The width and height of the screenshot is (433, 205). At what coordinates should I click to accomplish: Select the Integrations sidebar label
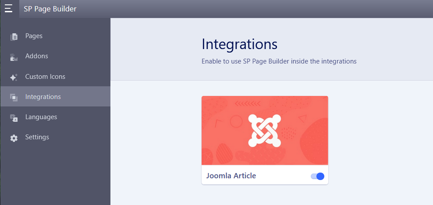pos(43,97)
